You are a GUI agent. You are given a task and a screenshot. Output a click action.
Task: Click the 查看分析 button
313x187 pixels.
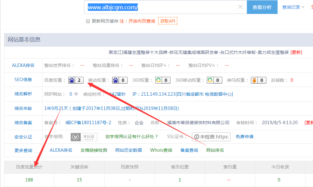pyautogui.click(x=262, y=7)
